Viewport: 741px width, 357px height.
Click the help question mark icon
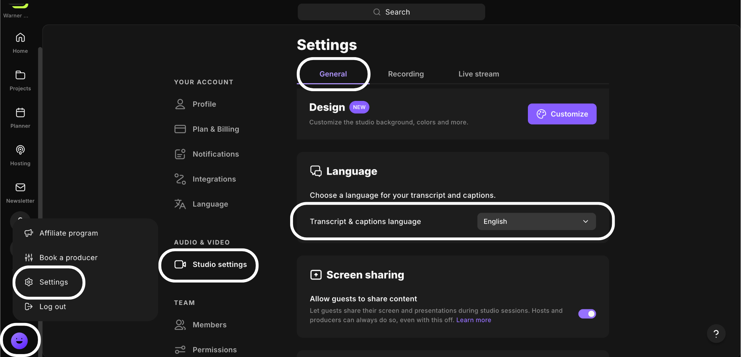[716, 333]
